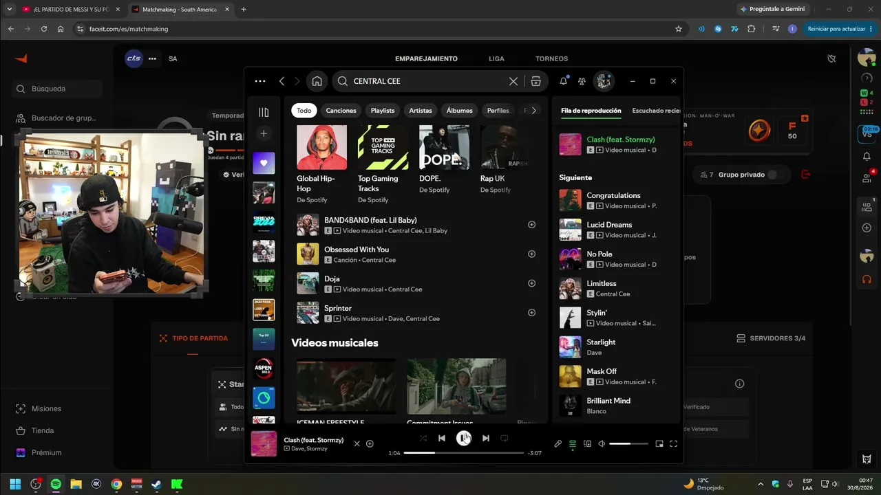Go to the Spotify Home page

click(x=317, y=81)
